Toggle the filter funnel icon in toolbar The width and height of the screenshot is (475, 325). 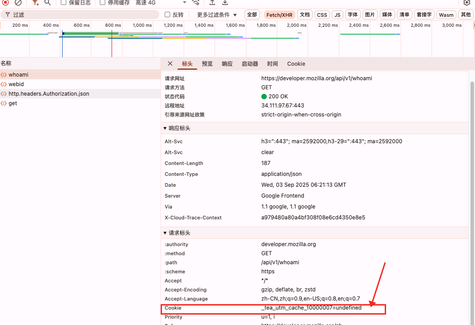coord(35,2)
